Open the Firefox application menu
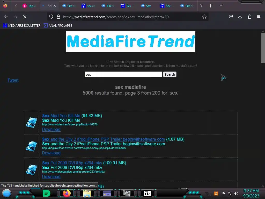This screenshot has width=265, height=199. 259,17
